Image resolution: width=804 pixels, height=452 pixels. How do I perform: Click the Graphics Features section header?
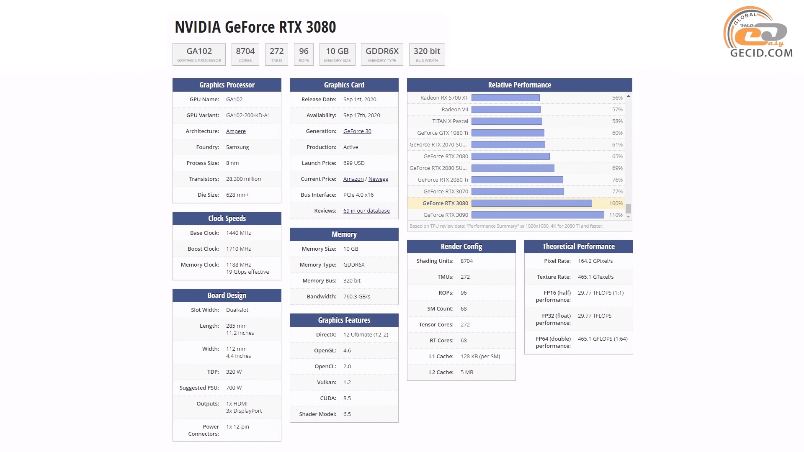(344, 320)
